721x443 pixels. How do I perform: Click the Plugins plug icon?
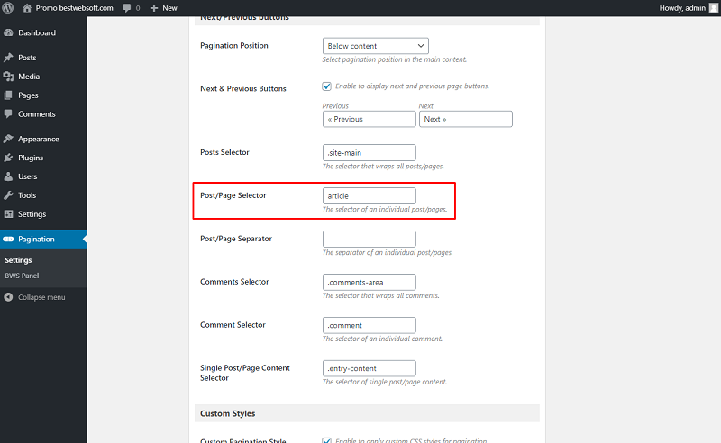point(8,158)
